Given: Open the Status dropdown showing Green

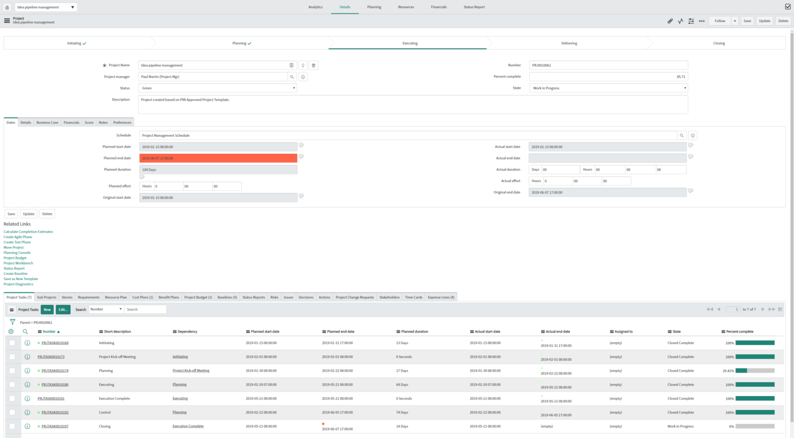Looking at the screenshot, I should click(217, 88).
